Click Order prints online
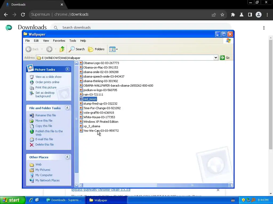The height and width of the screenshot is (204, 273). [x=47, y=82]
